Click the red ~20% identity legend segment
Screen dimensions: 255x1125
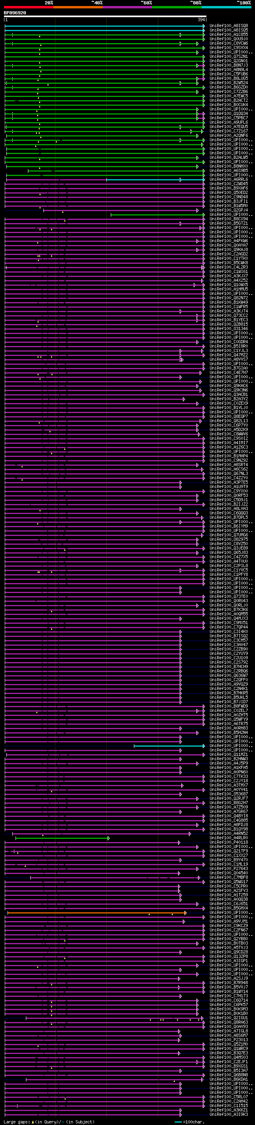[x=28, y=7]
